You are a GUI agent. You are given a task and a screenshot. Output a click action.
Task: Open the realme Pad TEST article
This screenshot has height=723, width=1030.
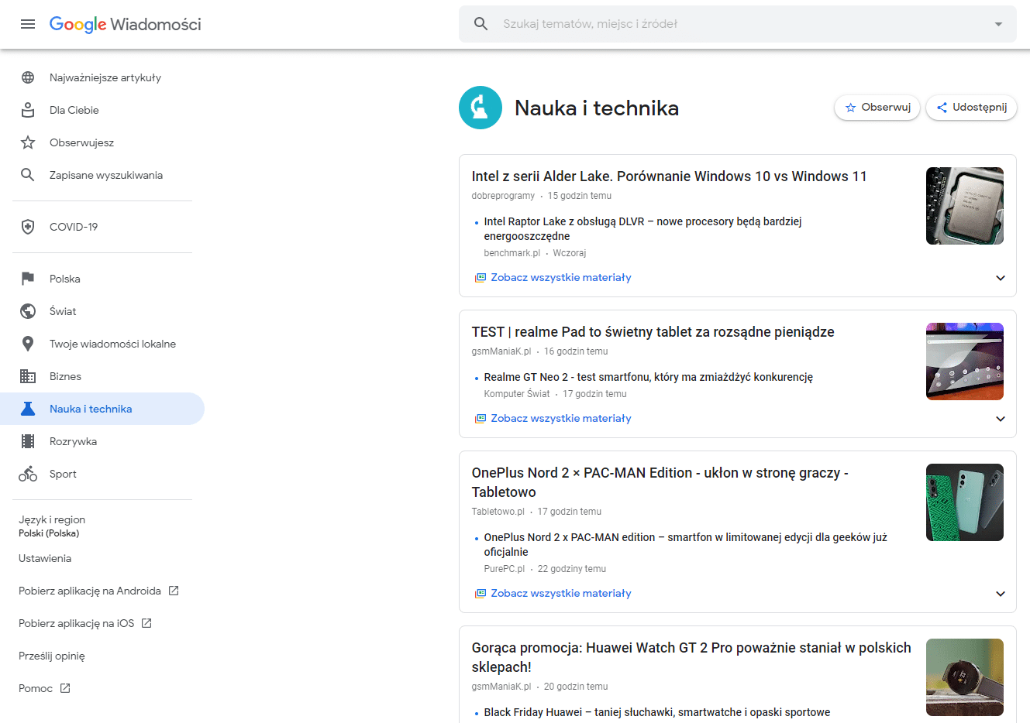coord(653,332)
